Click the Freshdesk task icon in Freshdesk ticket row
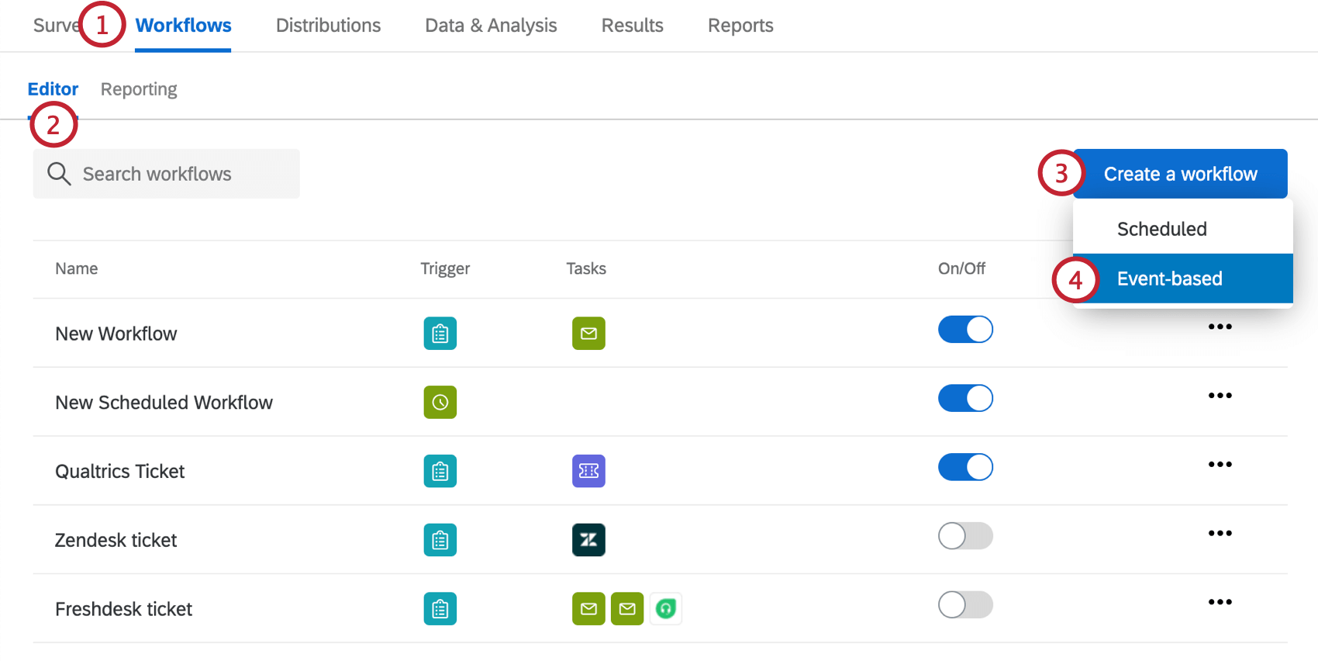Screen dimensions: 1318x661 pyautogui.click(x=665, y=609)
